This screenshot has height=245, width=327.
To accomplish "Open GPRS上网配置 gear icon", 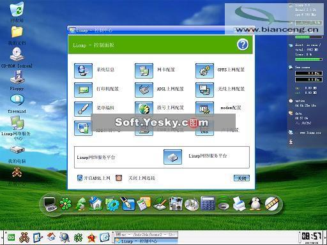I will coord(204,71).
